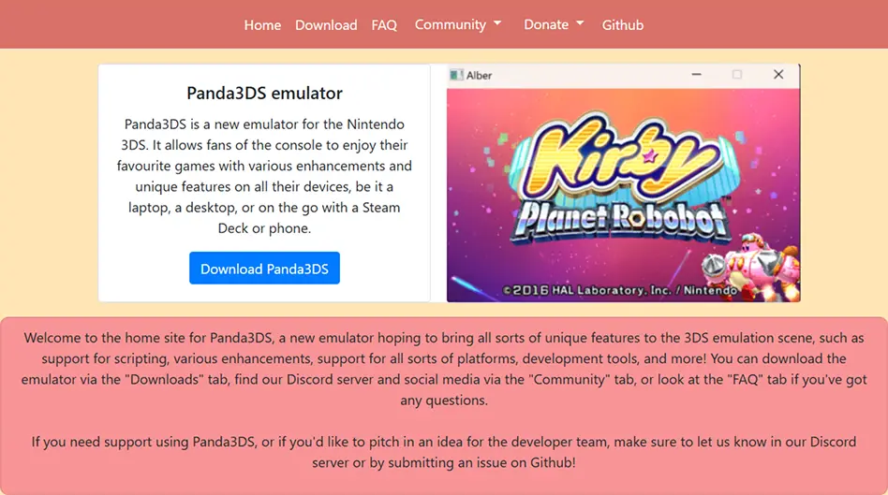Image resolution: width=888 pixels, height=495 pixels.
Task: Close the Alber emulator window
Action: click(778, 74)
